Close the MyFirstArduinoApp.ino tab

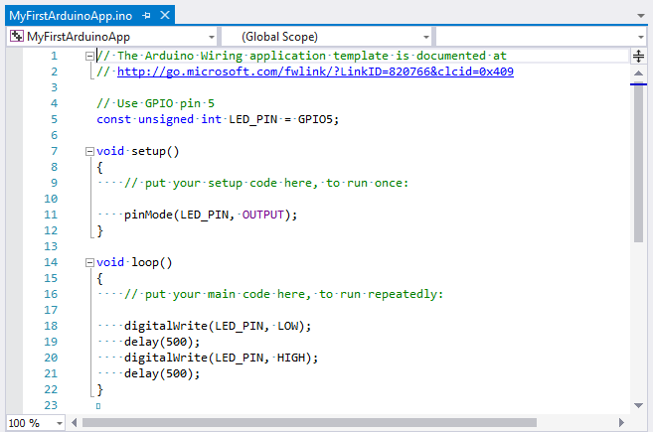(165, 16)
